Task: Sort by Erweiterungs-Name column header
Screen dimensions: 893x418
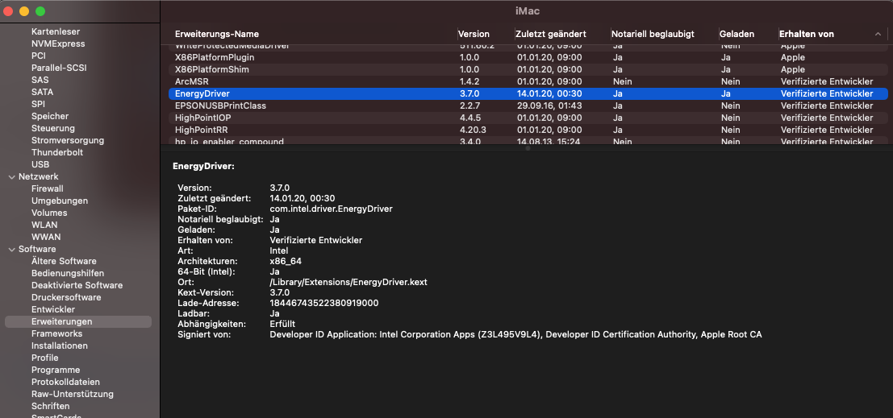Action: (x=217, y=34)
